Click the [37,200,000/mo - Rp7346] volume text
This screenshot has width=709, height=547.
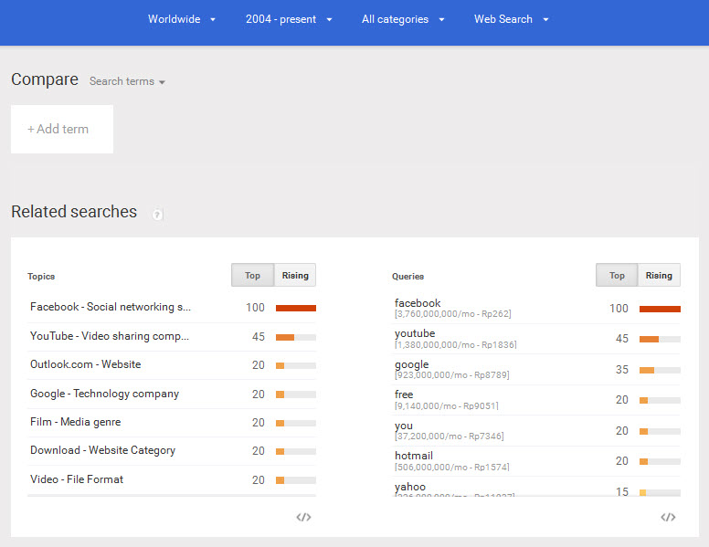[x=449, y=437]
